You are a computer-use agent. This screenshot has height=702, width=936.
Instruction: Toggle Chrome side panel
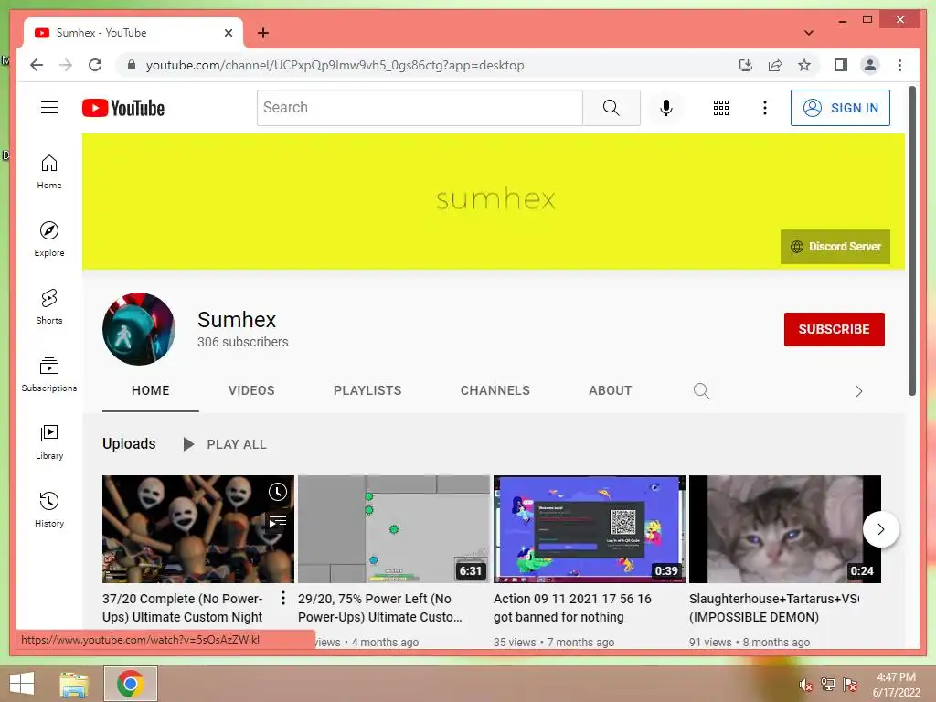pyautogui.click(x=841, y=65)
